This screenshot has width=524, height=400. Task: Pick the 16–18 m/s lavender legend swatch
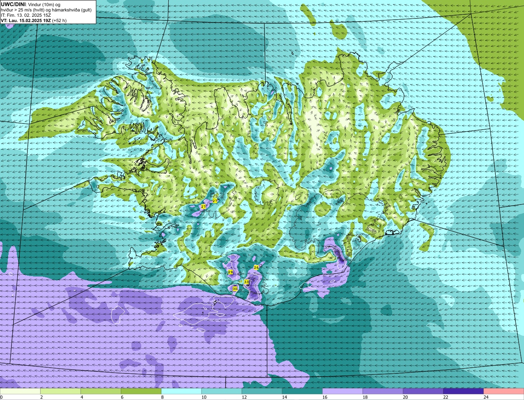tap(343, 391)
